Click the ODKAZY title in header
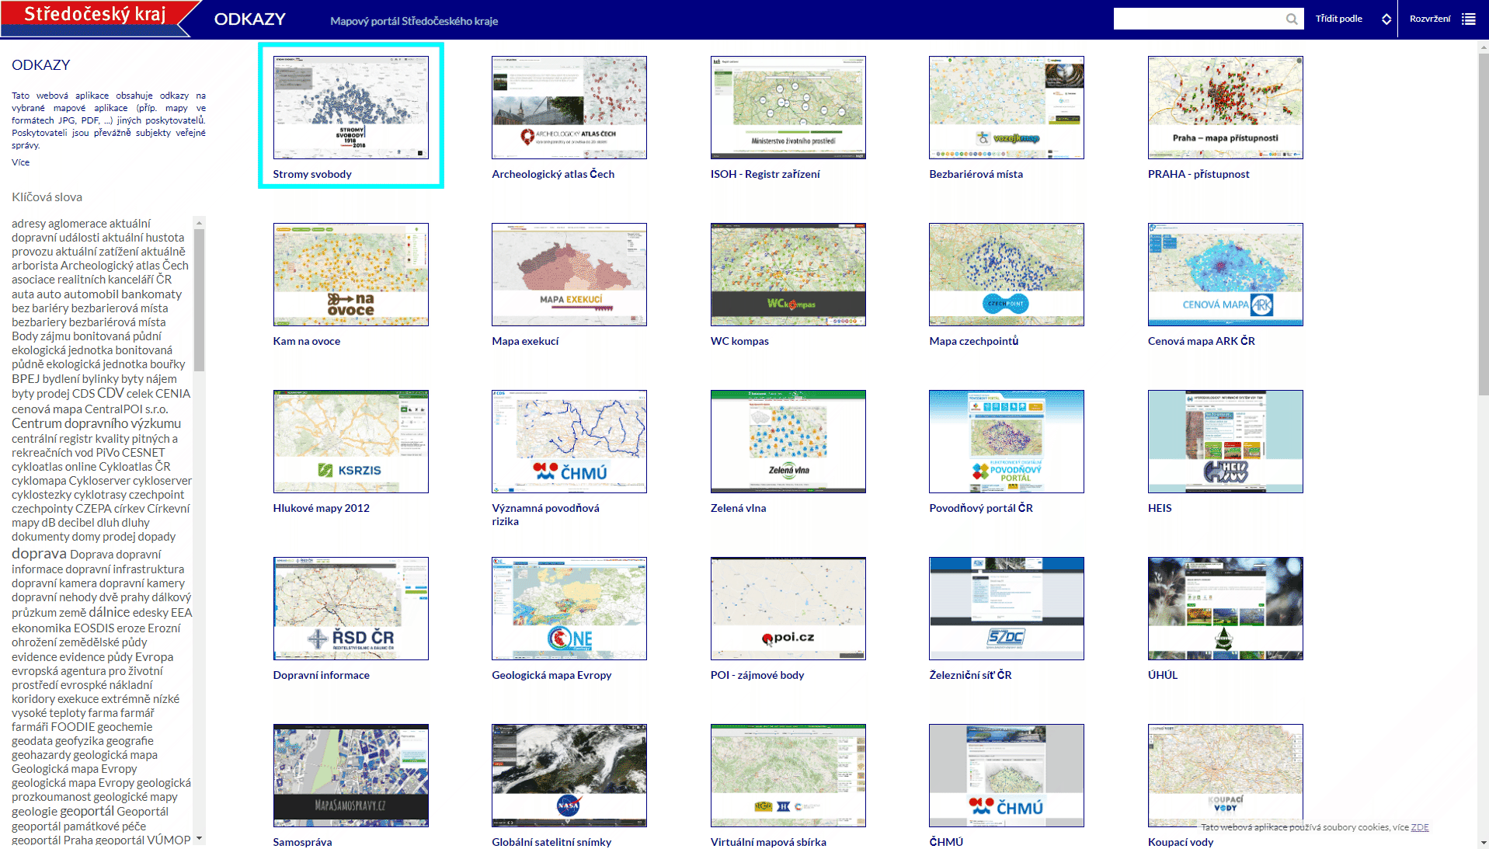Viewport: 1489px width, 849px height. point(250,19)
